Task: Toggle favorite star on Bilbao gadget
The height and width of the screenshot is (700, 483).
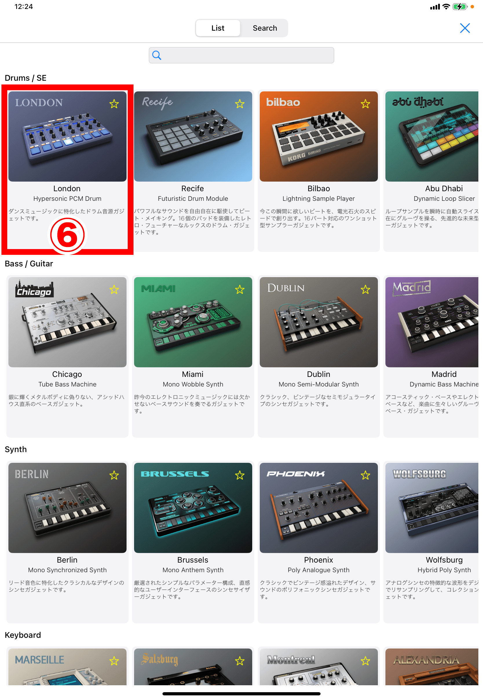Action: click(365, 104)
